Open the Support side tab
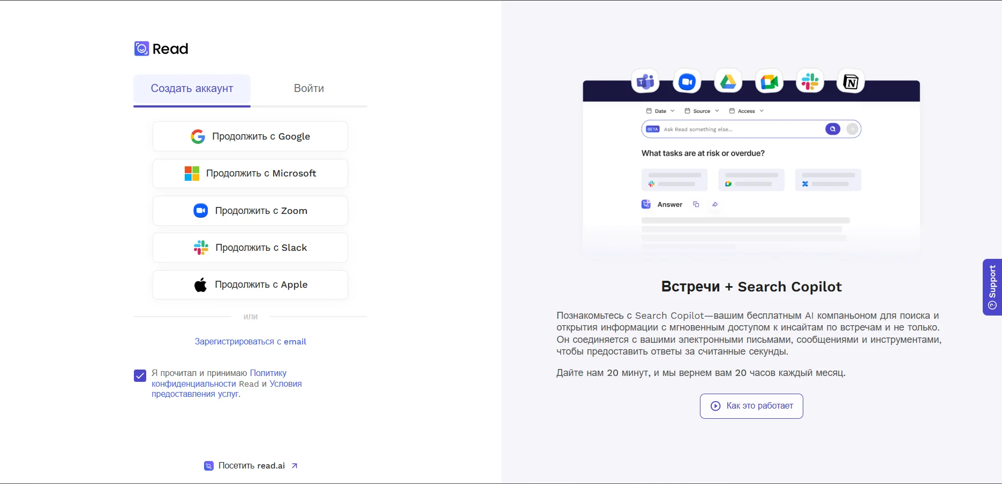 tap(992, 287)
